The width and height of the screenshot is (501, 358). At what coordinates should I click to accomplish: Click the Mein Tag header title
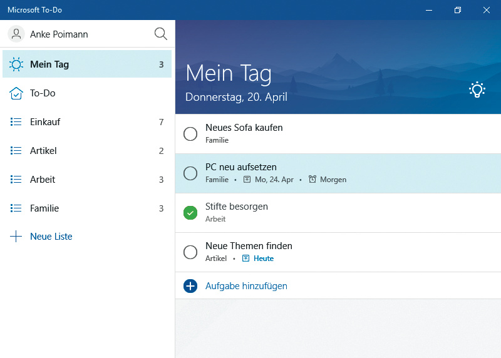[229, 73]
